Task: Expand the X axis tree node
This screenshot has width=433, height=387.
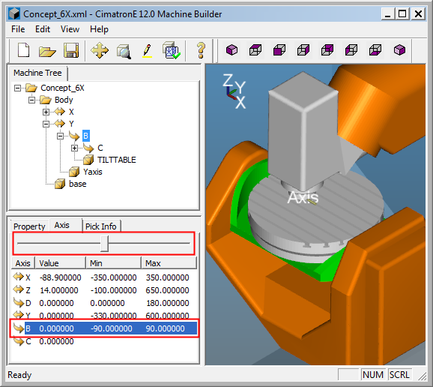Action: [46, 112]
